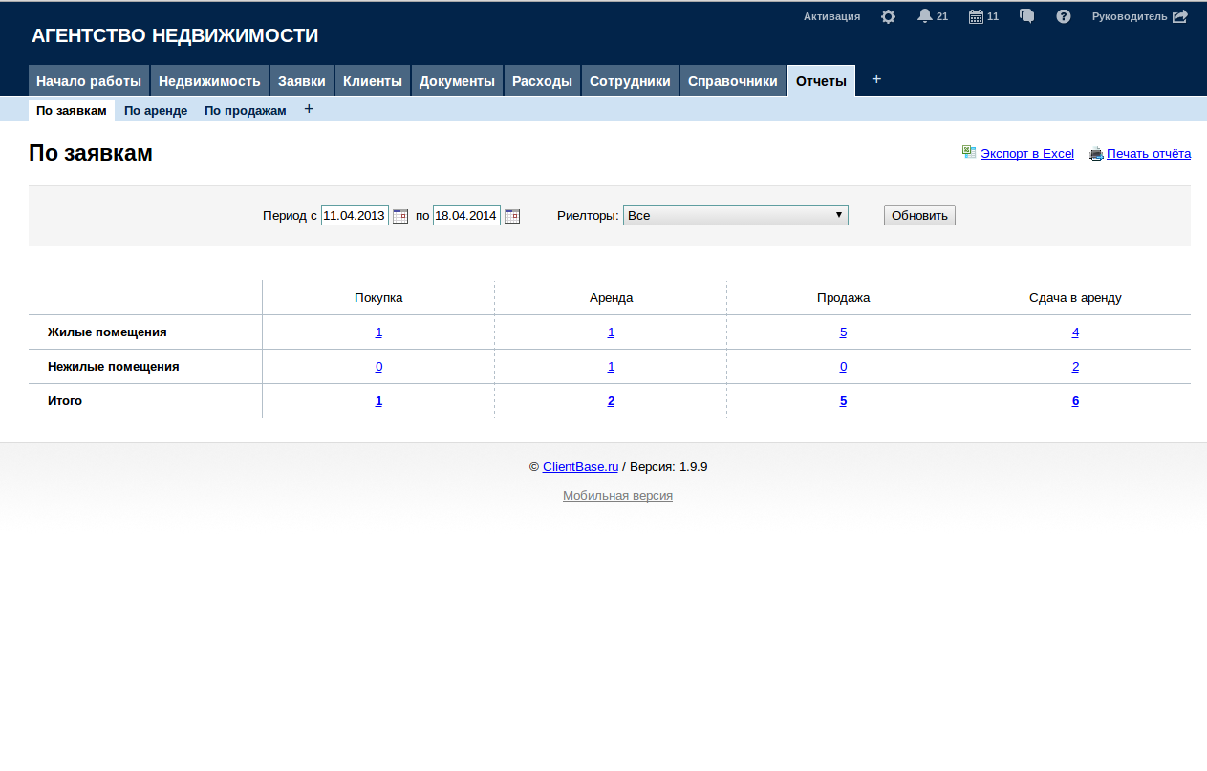The height and width of the screenshot is (771, 1207).
Task: Select the По аренде subtab
Action: 156,111
